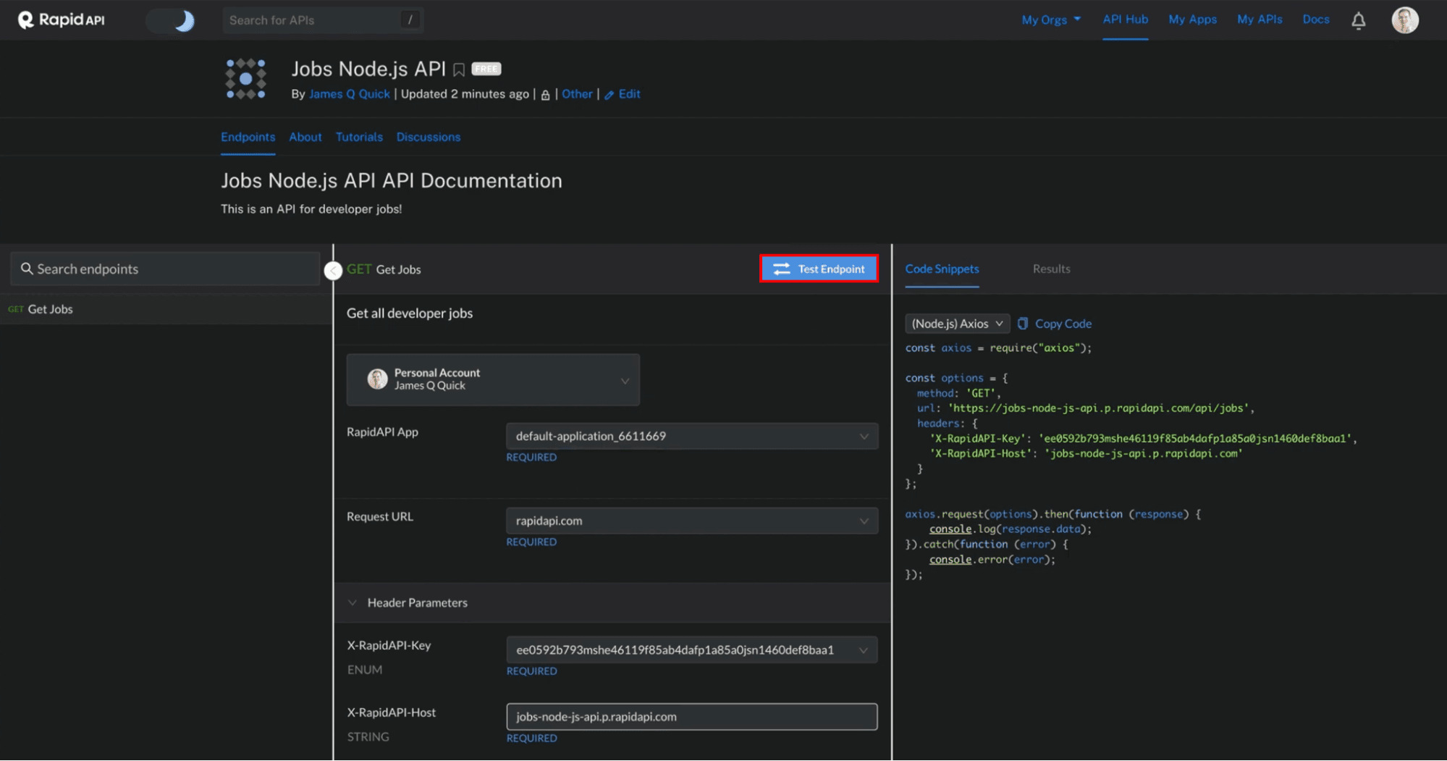This screenshot has height=761, width=1447.
Task: Click the Test Endpoint button
Action: [x=819, y=269]
